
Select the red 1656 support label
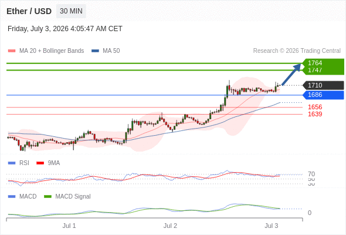(315, 107)
